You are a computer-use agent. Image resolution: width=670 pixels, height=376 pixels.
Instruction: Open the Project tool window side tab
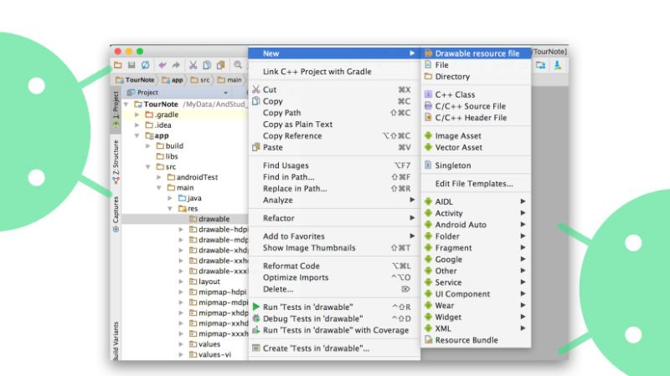(x=116, y=109)
